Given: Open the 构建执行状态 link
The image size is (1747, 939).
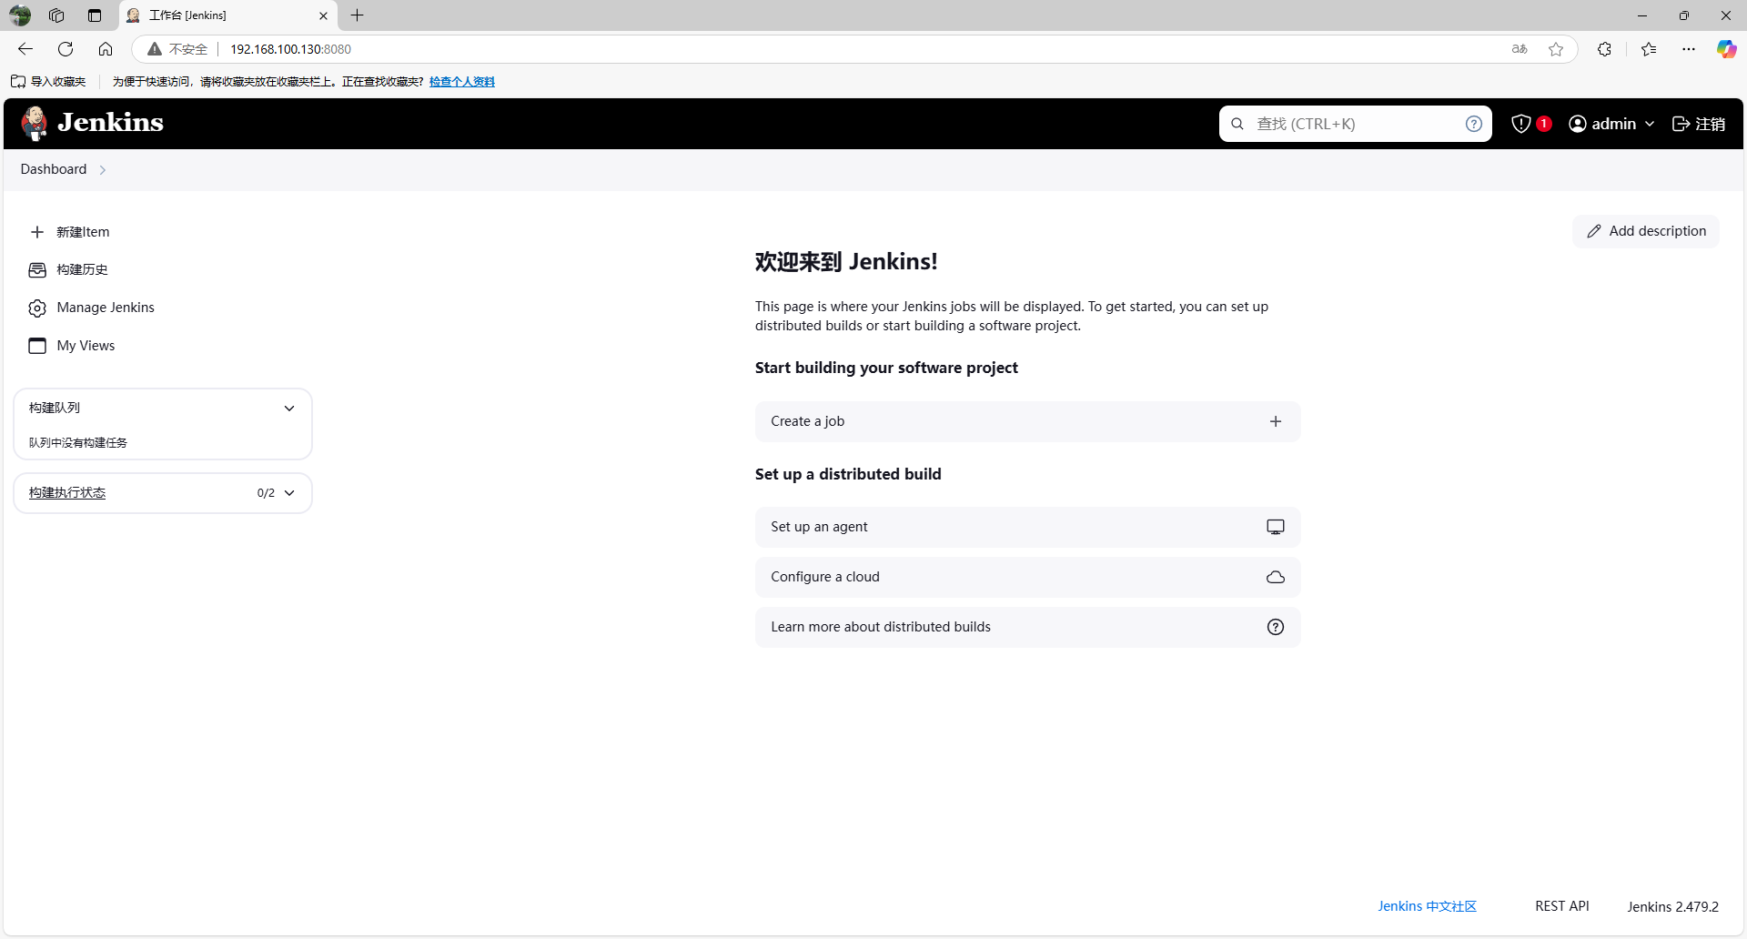Looking at the screenshot, I should click(67, 493).
